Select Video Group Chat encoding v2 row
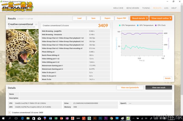 (75, 48)
